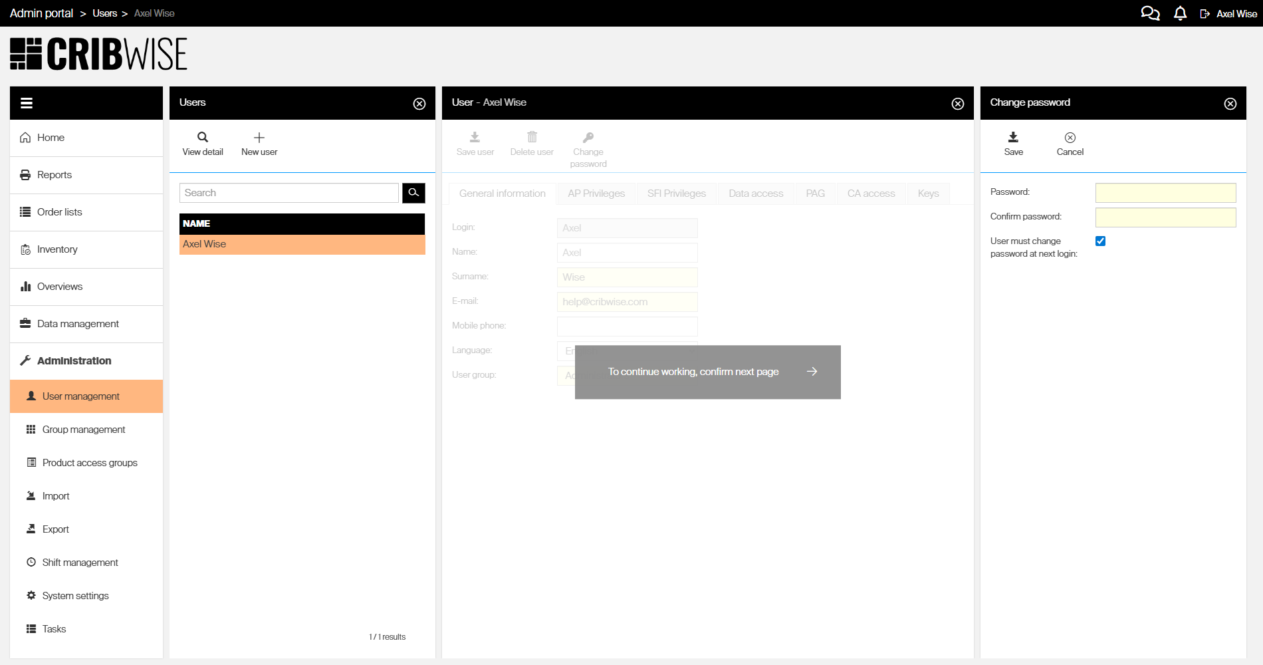The height and width of the screenshot is (665, 1263).
Task: Close the Change password panel
Action: [x=1230, y=104]
